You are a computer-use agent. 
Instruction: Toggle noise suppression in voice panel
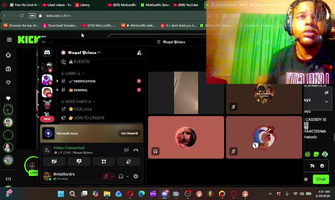coord(126,150)
